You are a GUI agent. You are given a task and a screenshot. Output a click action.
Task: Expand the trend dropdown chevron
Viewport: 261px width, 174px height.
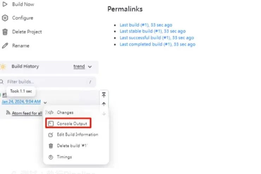click(x=90, y=66)
